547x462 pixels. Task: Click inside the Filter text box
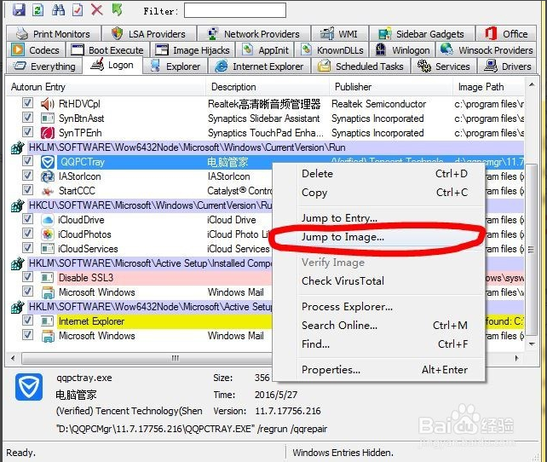(x=235, y=10)
